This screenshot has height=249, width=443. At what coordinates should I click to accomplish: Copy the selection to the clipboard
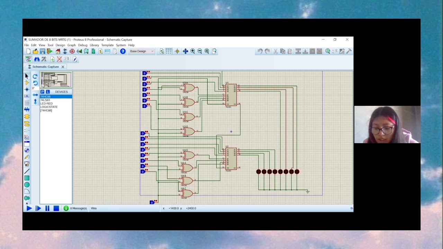tap(283, 51)
